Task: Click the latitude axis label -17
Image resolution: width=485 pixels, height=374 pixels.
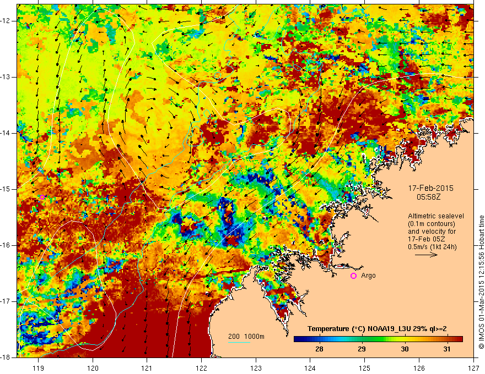Action: [x=6, y=301]
